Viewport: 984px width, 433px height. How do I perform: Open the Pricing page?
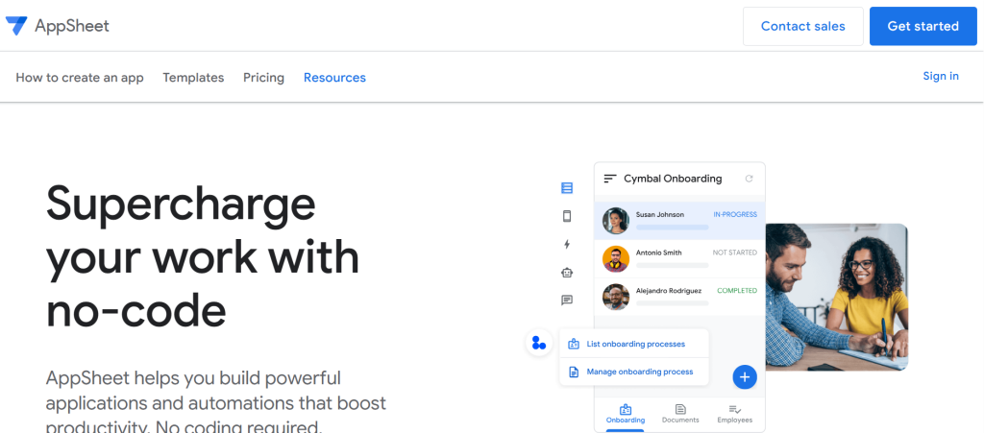[263, 78]
